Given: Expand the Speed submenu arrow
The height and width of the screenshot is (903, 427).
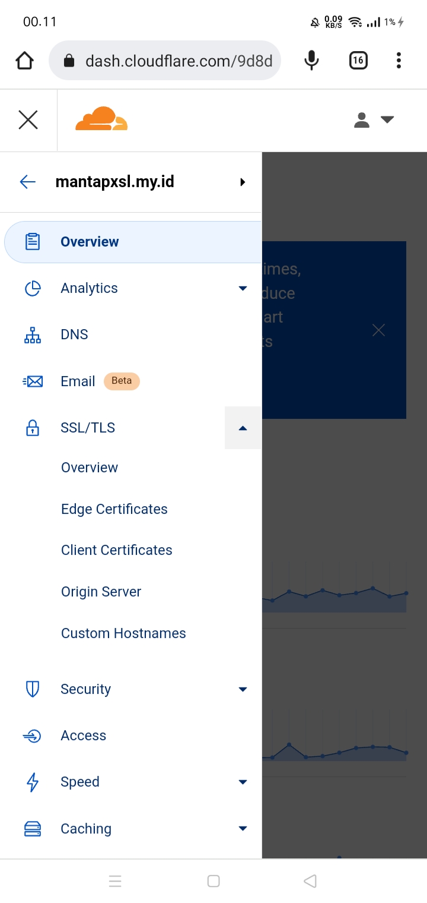Looking at the screenshot, I should (243, 782).
